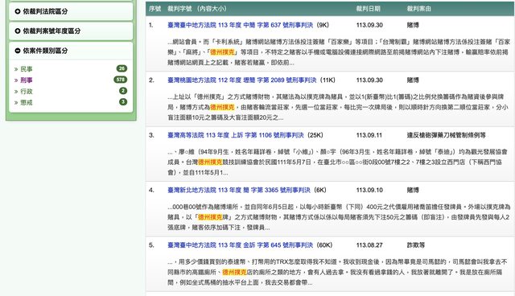
Task: Click the 578 count badge next to 刑事
Action: (x=120, y=80)
